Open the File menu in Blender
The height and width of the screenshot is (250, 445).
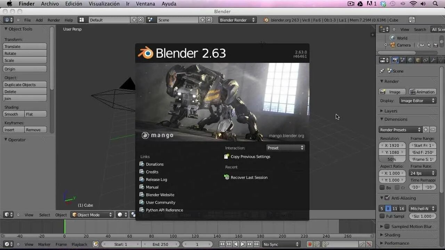pos(27,20)
